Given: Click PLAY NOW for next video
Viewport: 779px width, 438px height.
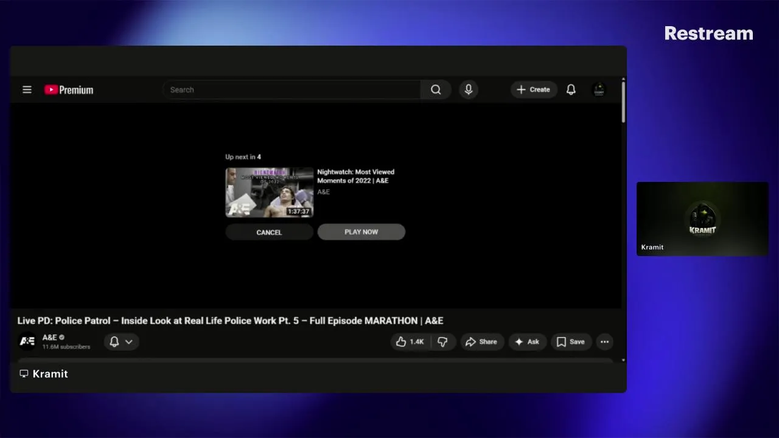Looking at the screenshot, I should pos(362,232).
